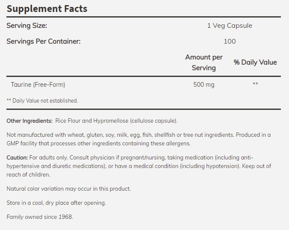This screenshot has width=289, height=230.
Task: Click the 500 mg amount value
Action: (204, 85)
